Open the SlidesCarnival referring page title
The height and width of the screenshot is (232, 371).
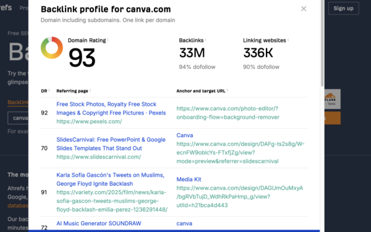pyautogui.click(x=111, y=144)
